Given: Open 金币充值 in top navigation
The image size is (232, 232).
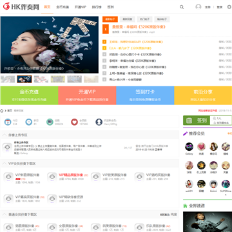Looking at the screenshot, I should pos(63,7).
